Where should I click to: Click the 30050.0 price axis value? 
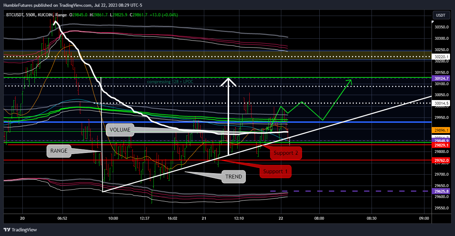442,95
